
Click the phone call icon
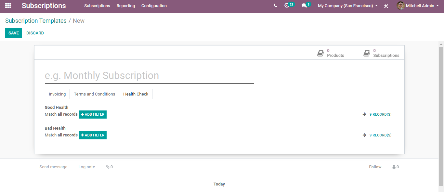(x=275, y=6)
